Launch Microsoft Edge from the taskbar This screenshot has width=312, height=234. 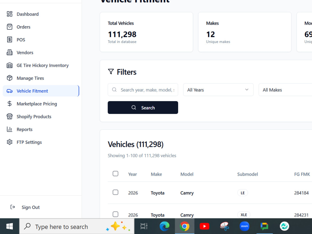point(164,226)
